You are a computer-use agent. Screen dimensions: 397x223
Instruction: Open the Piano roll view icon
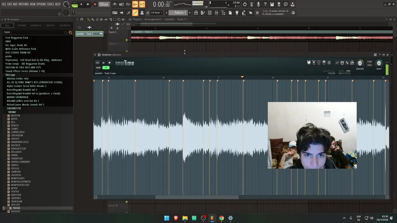click(x=203, y=13)
